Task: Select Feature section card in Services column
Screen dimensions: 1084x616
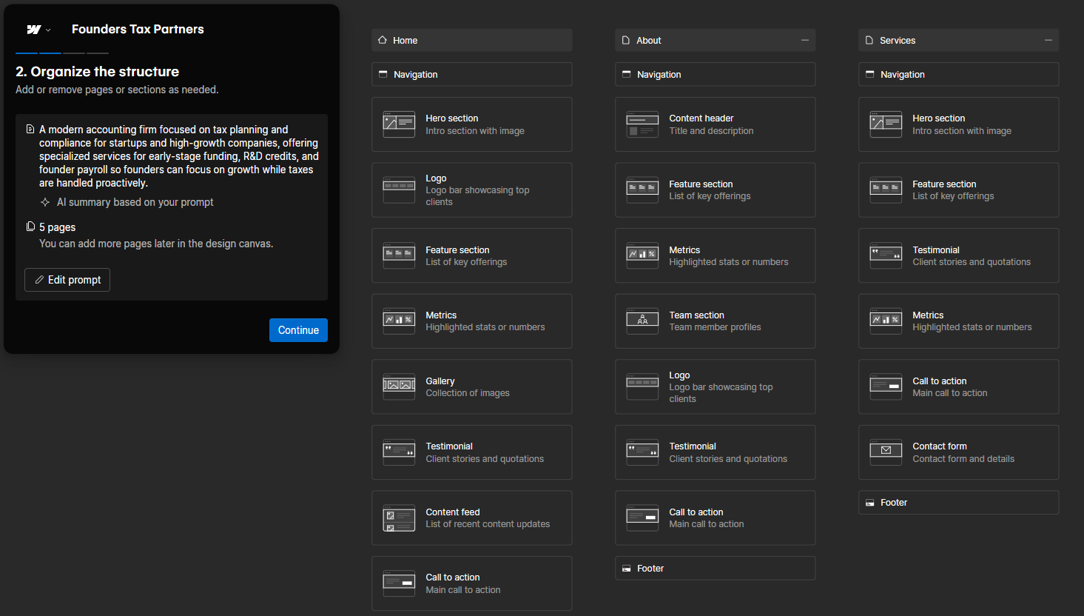Action: coord(958,190)
